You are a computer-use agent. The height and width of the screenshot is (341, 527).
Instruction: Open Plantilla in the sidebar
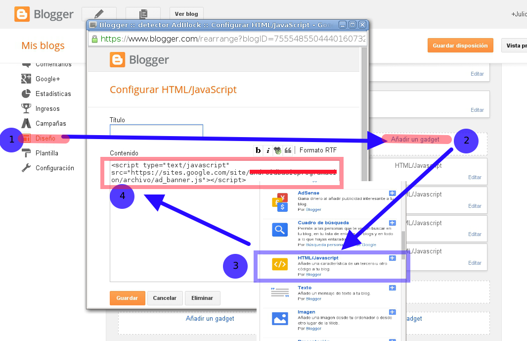(x=46, y=153)
